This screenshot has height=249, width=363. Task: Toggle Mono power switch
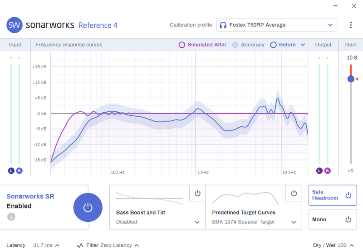348,219
